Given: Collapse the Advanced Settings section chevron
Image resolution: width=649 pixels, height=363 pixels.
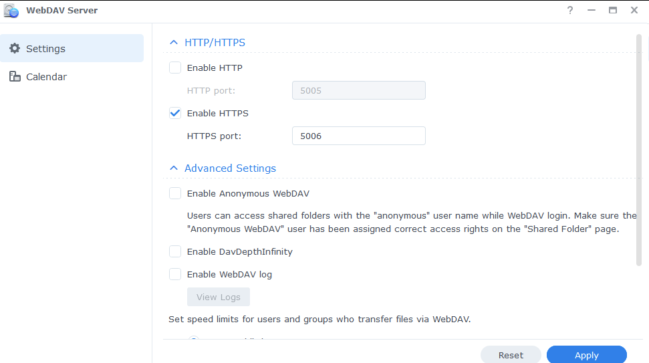Looking at the screenshot, I should (x=174, y=168).
